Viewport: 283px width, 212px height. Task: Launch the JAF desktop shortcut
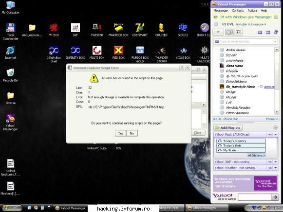click(x=75, y=30)
